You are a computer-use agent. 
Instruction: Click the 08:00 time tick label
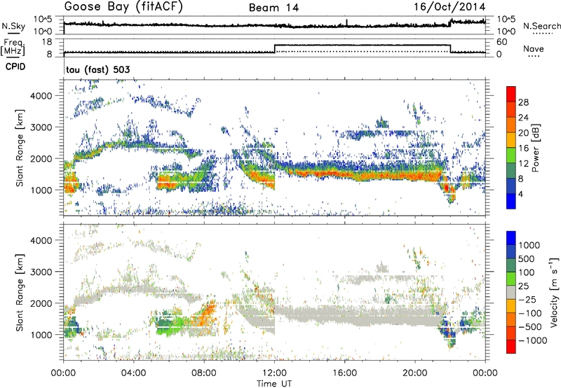204,373
